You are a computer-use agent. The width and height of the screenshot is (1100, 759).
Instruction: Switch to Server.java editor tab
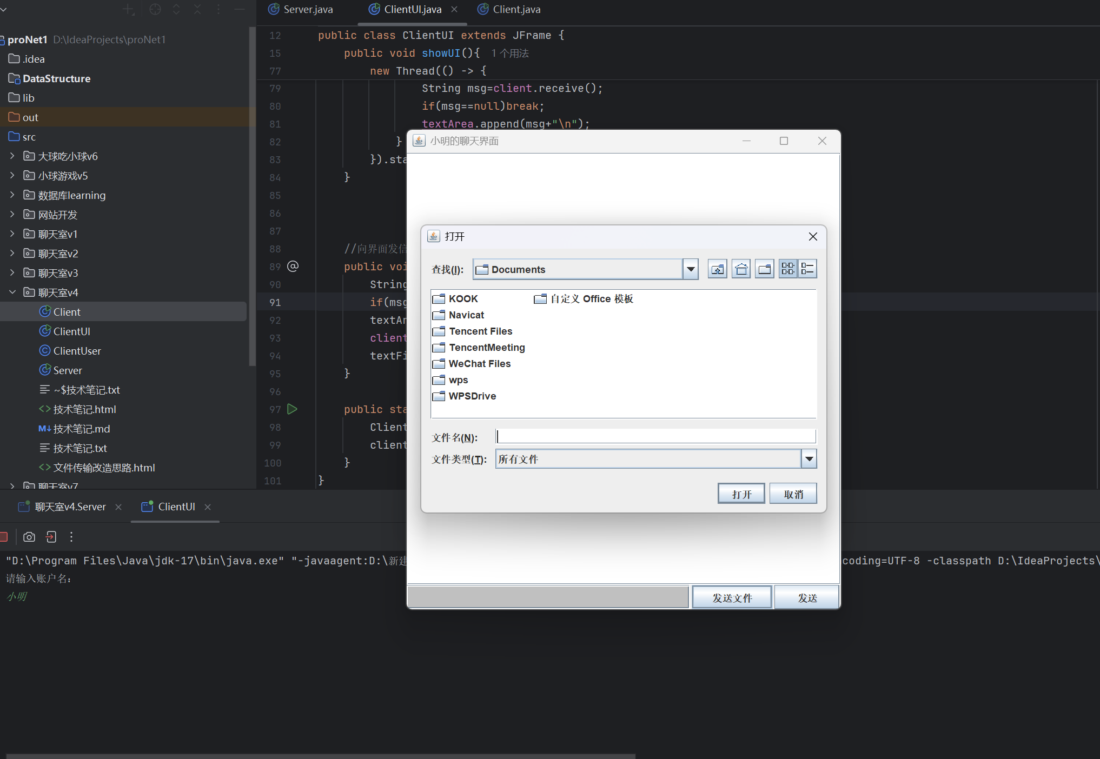pyautogui.click(x=301, y=9)
